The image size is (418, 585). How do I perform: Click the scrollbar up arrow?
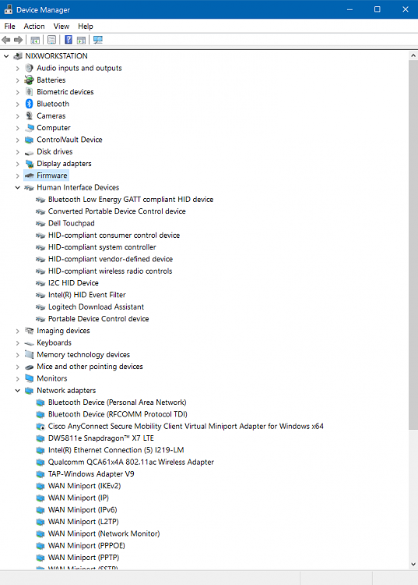(x=413, y=55)
